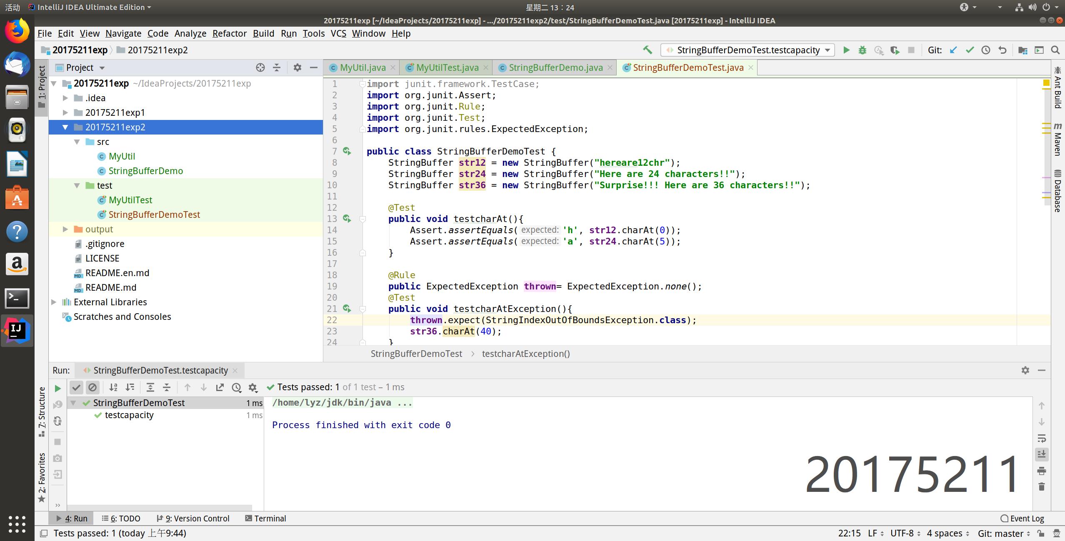Open Project view mode dropdown

pyautogui.click(x=102, y=68)
